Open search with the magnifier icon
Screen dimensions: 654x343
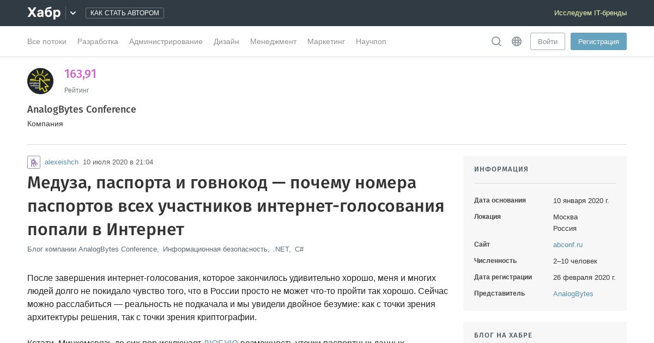pos(496,41)
